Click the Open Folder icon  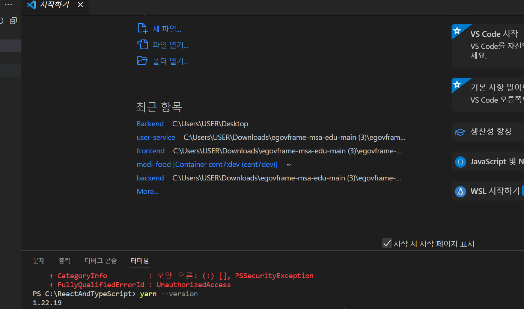[x=142, y=61]
